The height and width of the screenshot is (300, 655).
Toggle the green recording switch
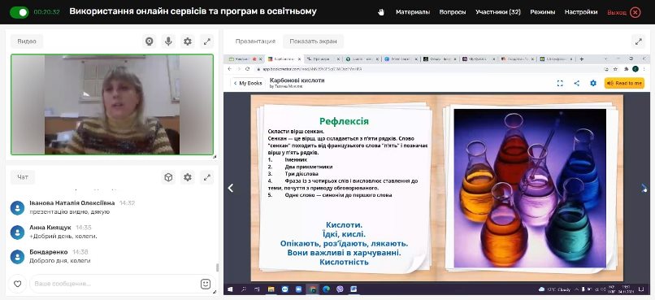tap(20, 12)
